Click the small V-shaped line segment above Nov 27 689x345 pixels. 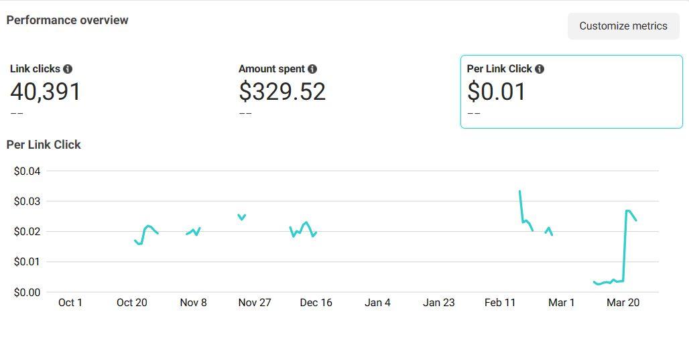pos(242,217)
